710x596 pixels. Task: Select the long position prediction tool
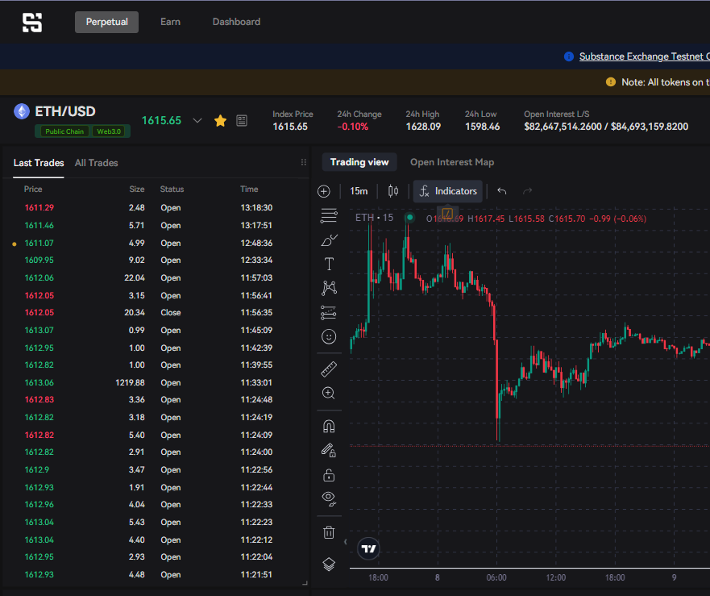(x=329, y=312)
